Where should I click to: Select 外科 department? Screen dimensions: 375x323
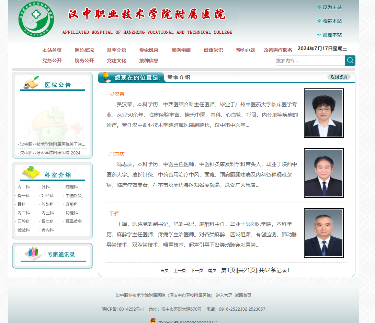pyautogui.click(x=45, y=187)
